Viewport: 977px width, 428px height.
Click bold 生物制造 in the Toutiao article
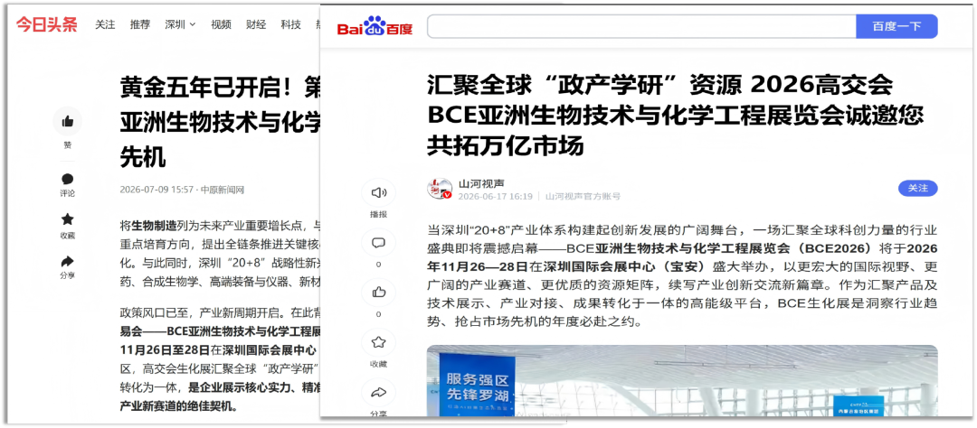(x=154, y=226)
